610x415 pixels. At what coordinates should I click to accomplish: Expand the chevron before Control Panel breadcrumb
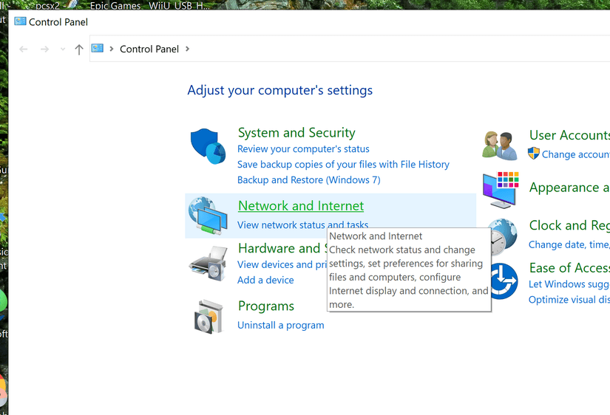112,49
